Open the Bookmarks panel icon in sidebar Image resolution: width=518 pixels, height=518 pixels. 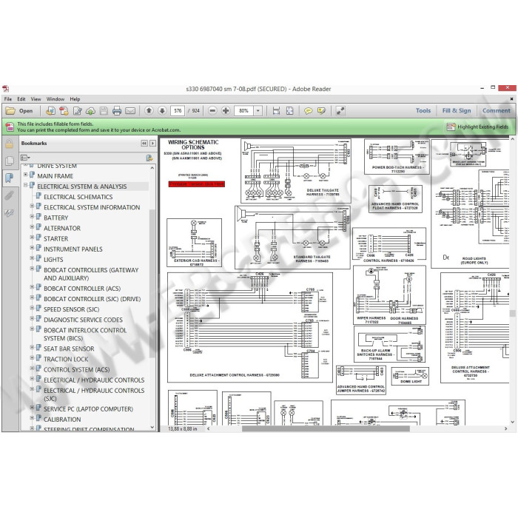click(9, 178)
